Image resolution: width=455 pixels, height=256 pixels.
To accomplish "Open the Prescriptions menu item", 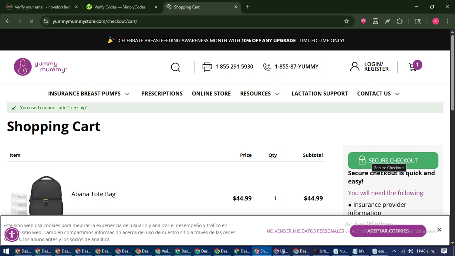I will coord(162,94).
